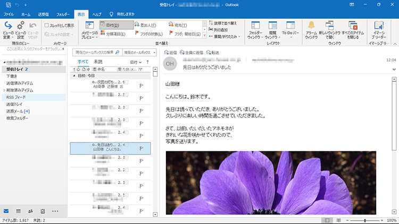Open the フォルダー ribbon tab

coord(62,13)
